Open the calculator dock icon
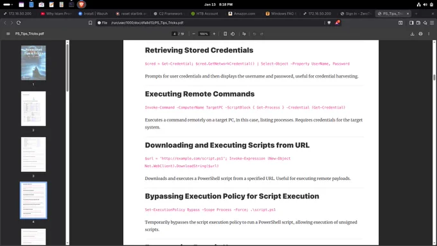Image resolution: width=437 pixels, height=246 pixels. pyautogui.click(x=61, y=4)
